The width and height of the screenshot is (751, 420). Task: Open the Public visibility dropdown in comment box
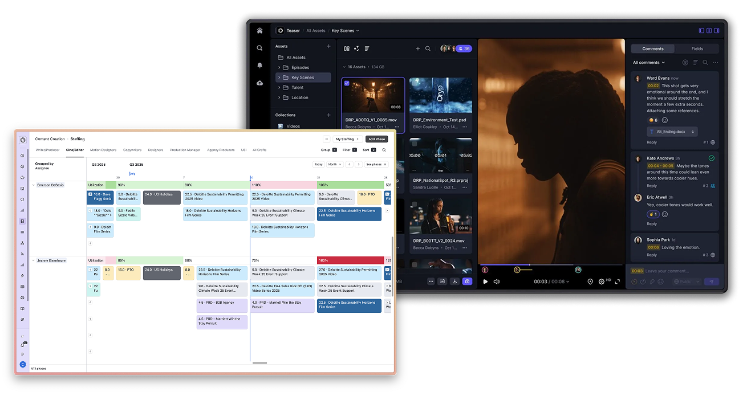point(685,282)
